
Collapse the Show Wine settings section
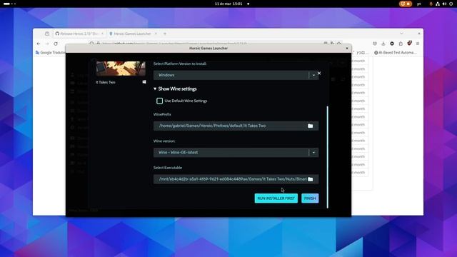(x=175, y=89)
